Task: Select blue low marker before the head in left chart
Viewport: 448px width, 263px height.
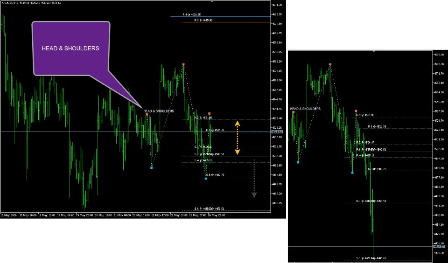Action: 151,167
